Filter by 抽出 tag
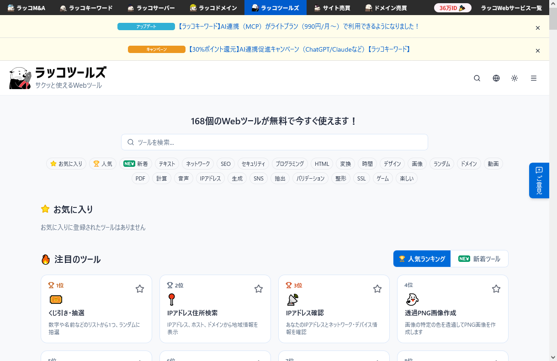 pos(280,178)
